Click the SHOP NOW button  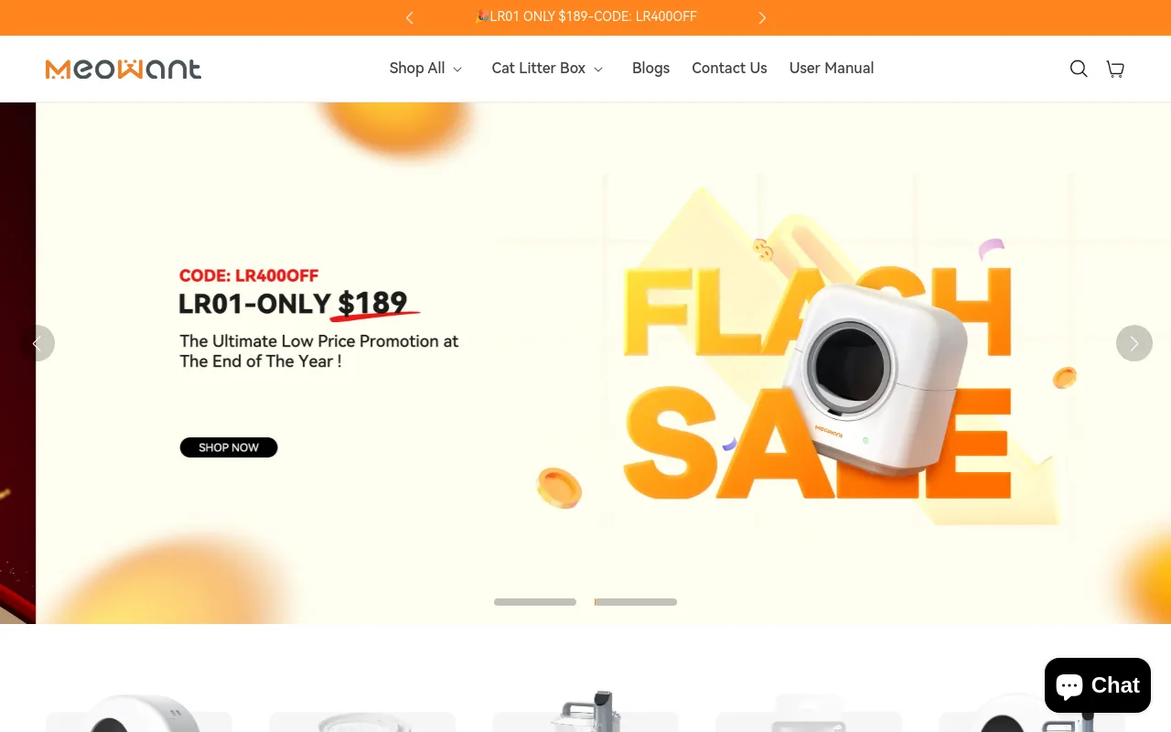point(229,447)
